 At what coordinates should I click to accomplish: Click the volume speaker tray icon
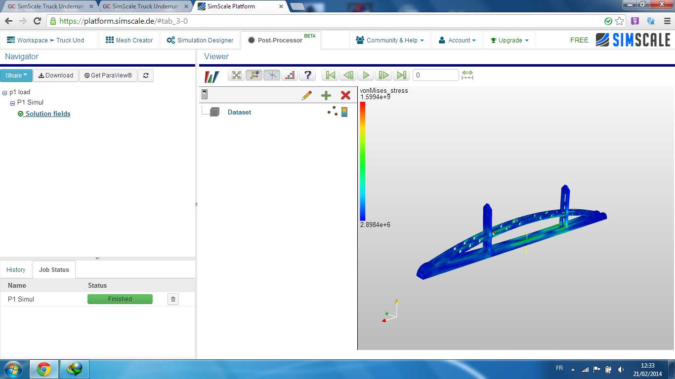[x=621, y=369]
